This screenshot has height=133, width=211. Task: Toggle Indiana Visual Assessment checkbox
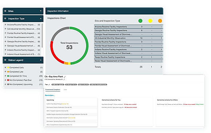coord(5,54)
